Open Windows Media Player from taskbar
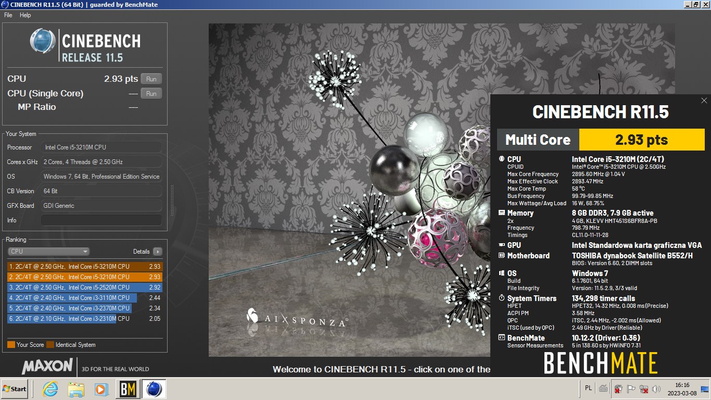711x400 pixels. point(101,389)
